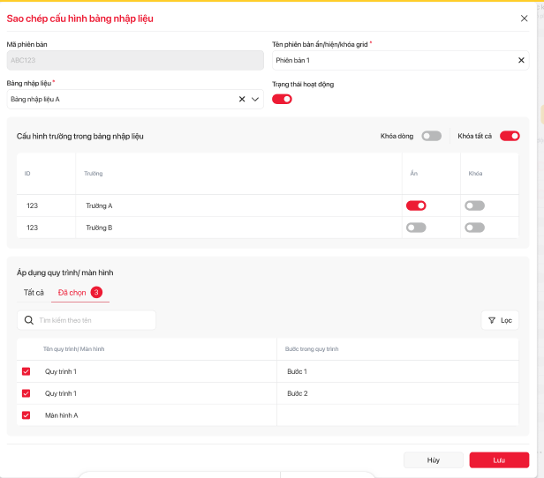Disable the Khóa tất cả toggle
Image resolution: width=544 pixels, height=478 pixels.
point(510,136)
